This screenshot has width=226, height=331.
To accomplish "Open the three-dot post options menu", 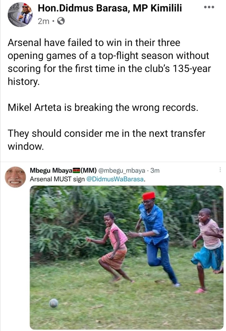I will [x=209, y=7].
